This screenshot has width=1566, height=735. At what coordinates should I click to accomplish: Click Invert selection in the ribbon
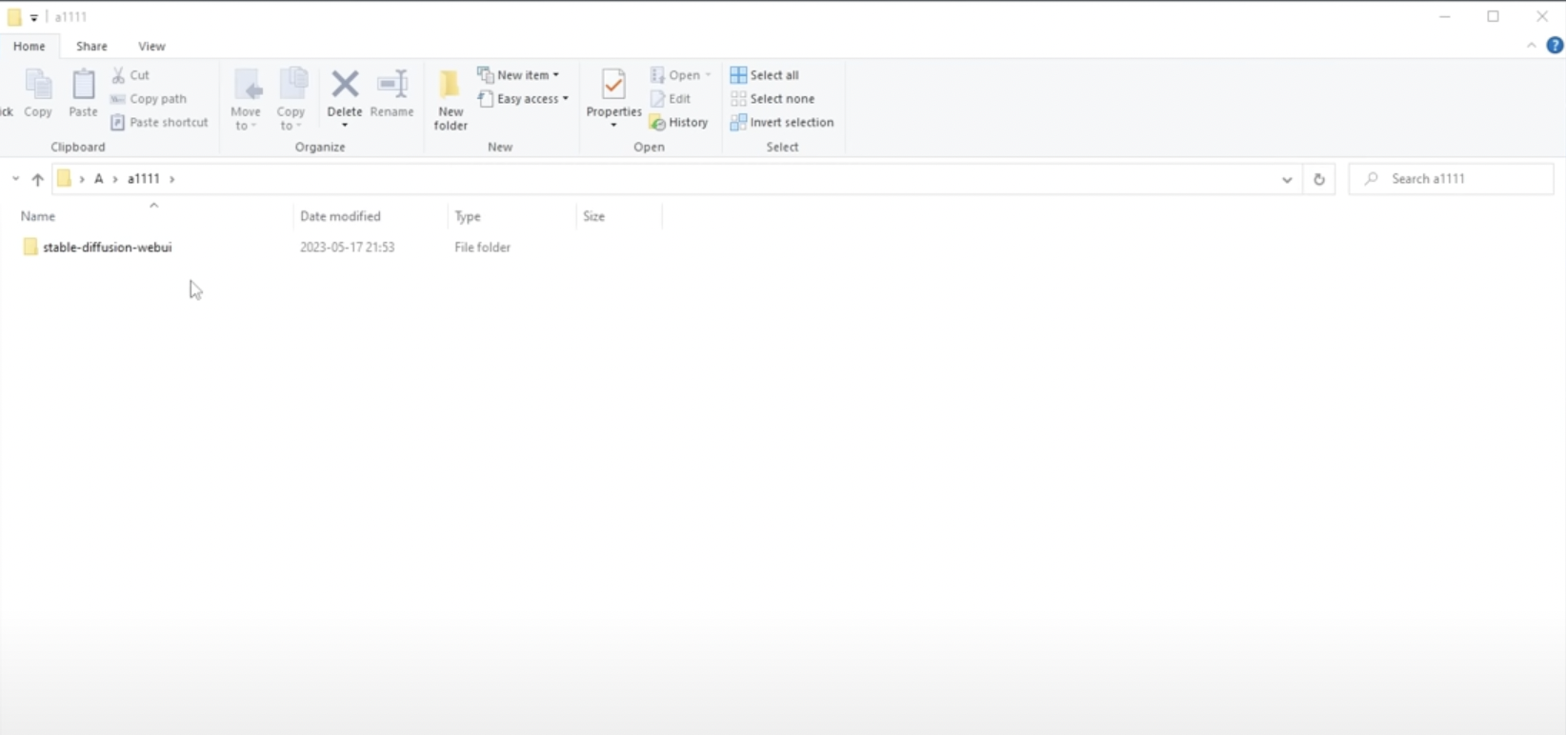[x=782, y=123]
